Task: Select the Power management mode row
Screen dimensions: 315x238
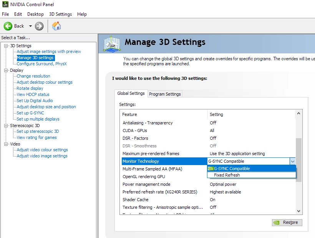Action: point(208,184)
